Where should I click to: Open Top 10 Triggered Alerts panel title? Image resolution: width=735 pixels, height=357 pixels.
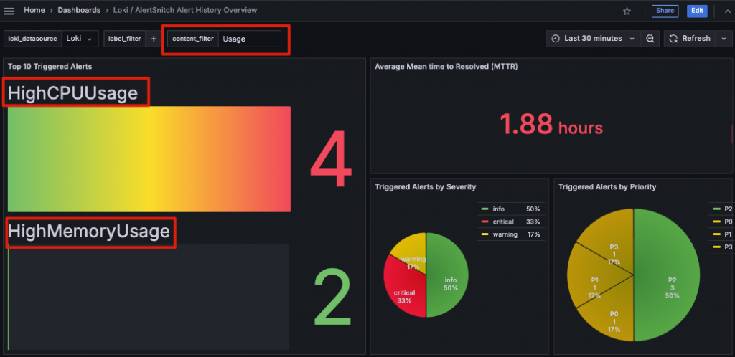tap(50, 67)
